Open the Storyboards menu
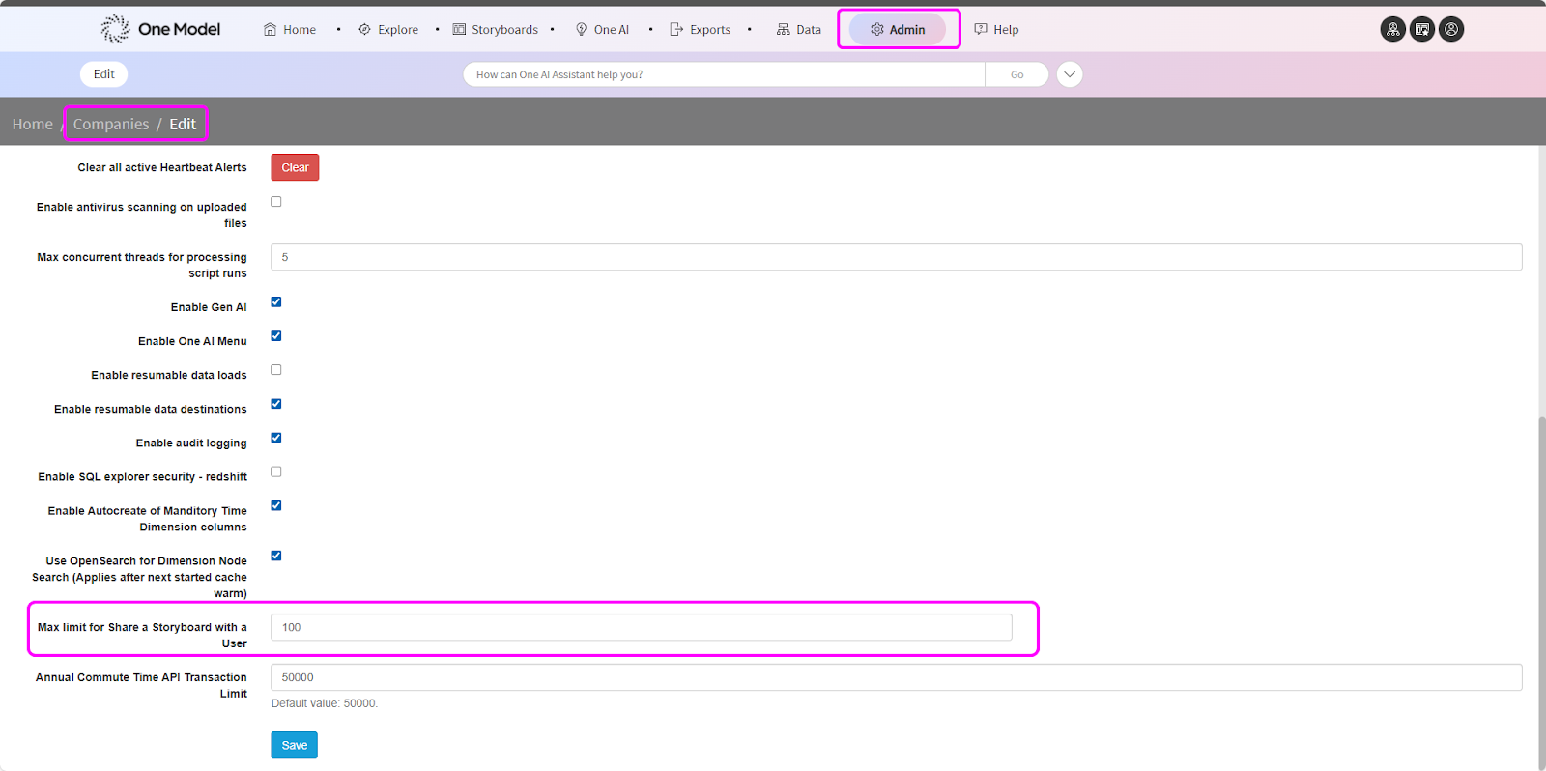 click(x=496, y=30)
